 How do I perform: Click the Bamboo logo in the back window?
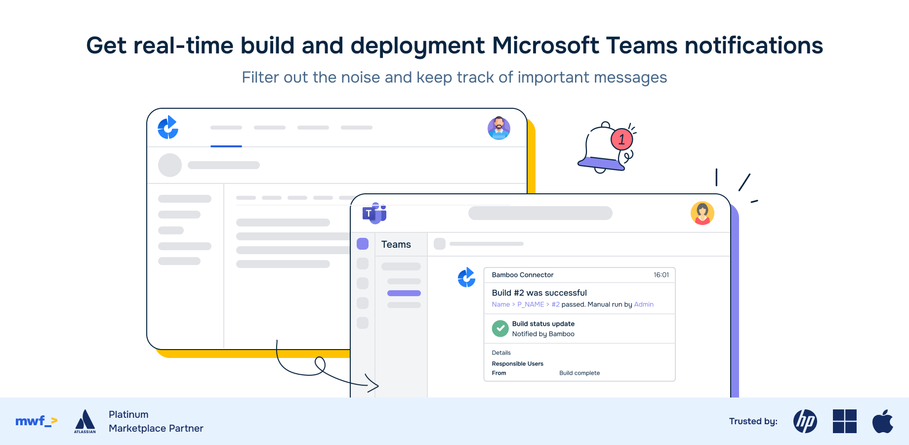168,127
